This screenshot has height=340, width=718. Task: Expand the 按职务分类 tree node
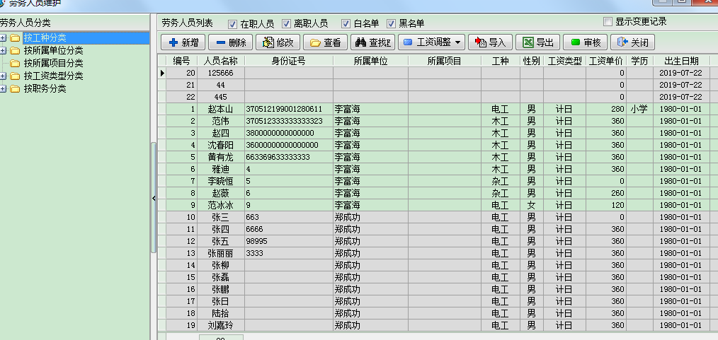click(x=4, y=88)
